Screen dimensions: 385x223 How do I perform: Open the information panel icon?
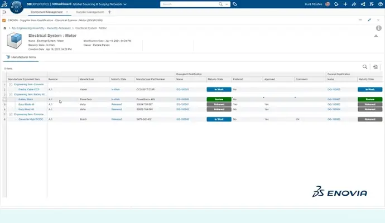tap(379, 28)
